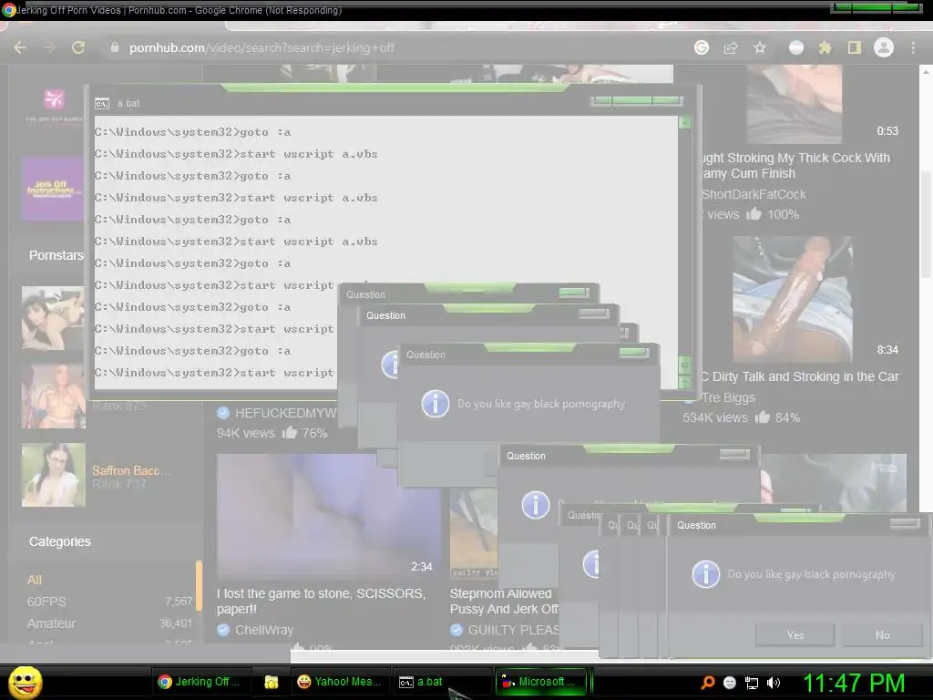933x700 pixels.
Task: Click the magnifier tray icon
Action: [x=707, y=682]
